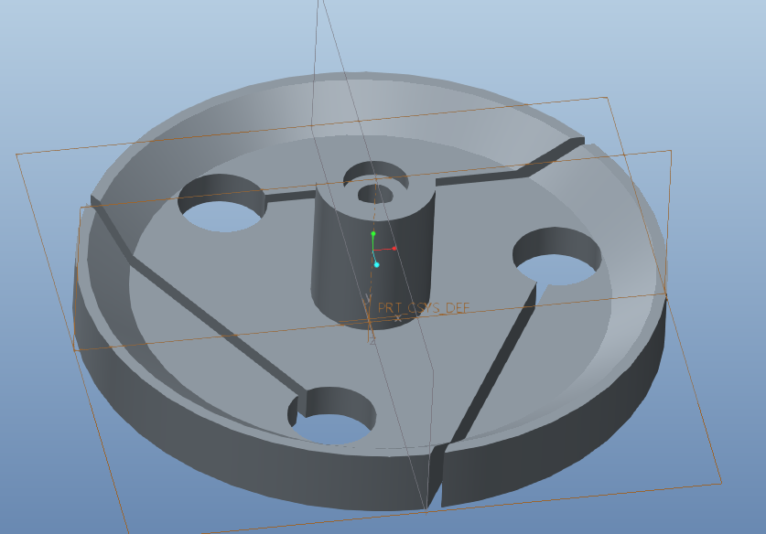Screen dimensions: 766x534
Task: Click the red spin center axis dot
Action: [394, 248]
